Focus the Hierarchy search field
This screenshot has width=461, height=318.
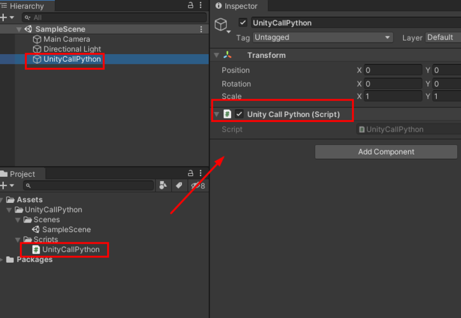115,18
